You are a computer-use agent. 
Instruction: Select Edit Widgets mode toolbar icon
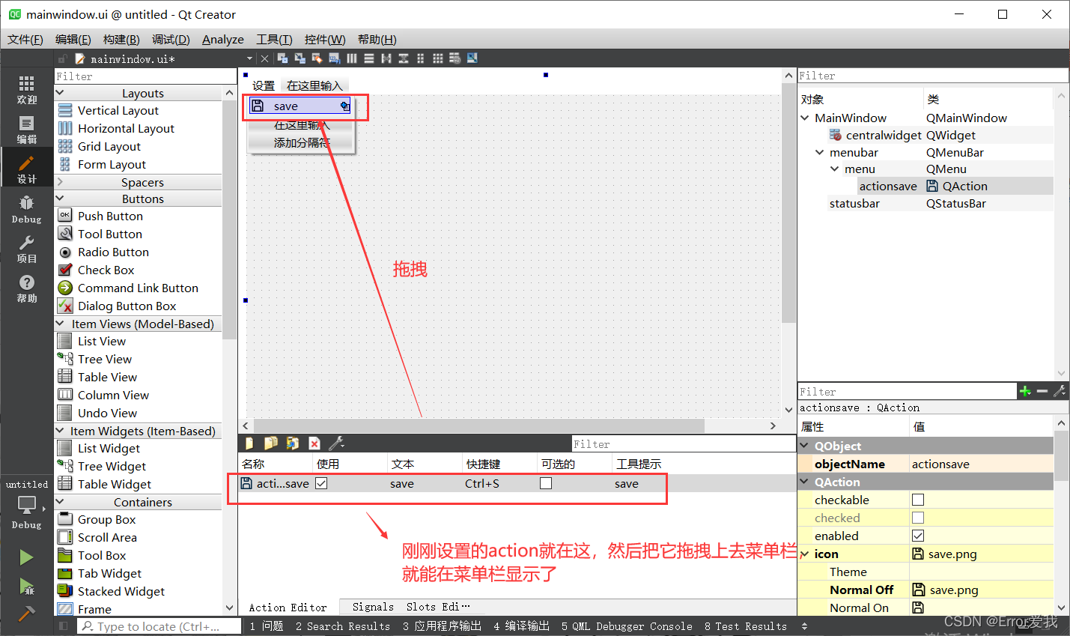pos(282,58)
